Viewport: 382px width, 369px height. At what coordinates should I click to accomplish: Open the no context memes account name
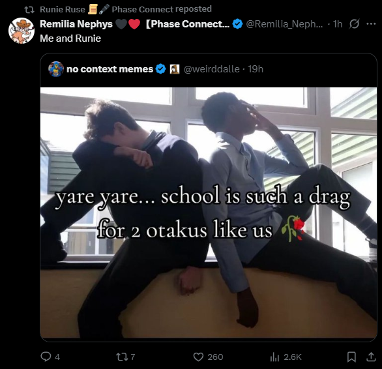tap(110, 69)
